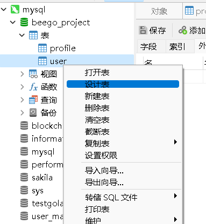Click the mysql connection dolphin icon

[15, 9]
